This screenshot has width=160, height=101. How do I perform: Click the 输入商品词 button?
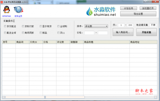click(123, 32)
